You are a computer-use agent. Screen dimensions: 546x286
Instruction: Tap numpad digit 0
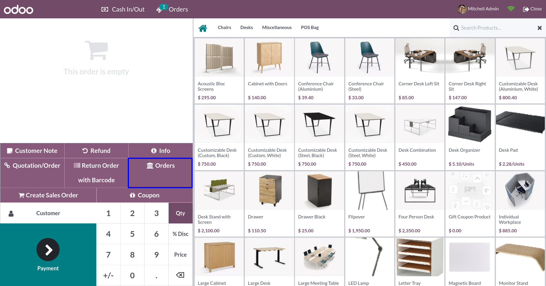pos(132,275)
